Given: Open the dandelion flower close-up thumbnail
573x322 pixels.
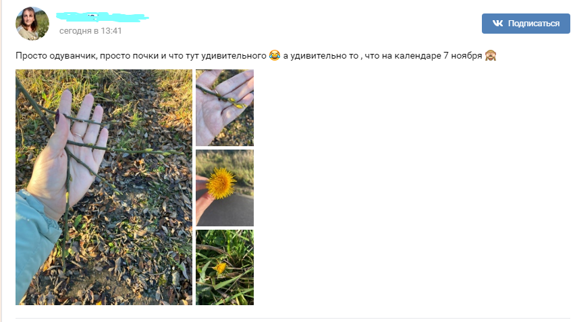Looking at the screenshot, I should pyautogui.click(x=225, y=188).
